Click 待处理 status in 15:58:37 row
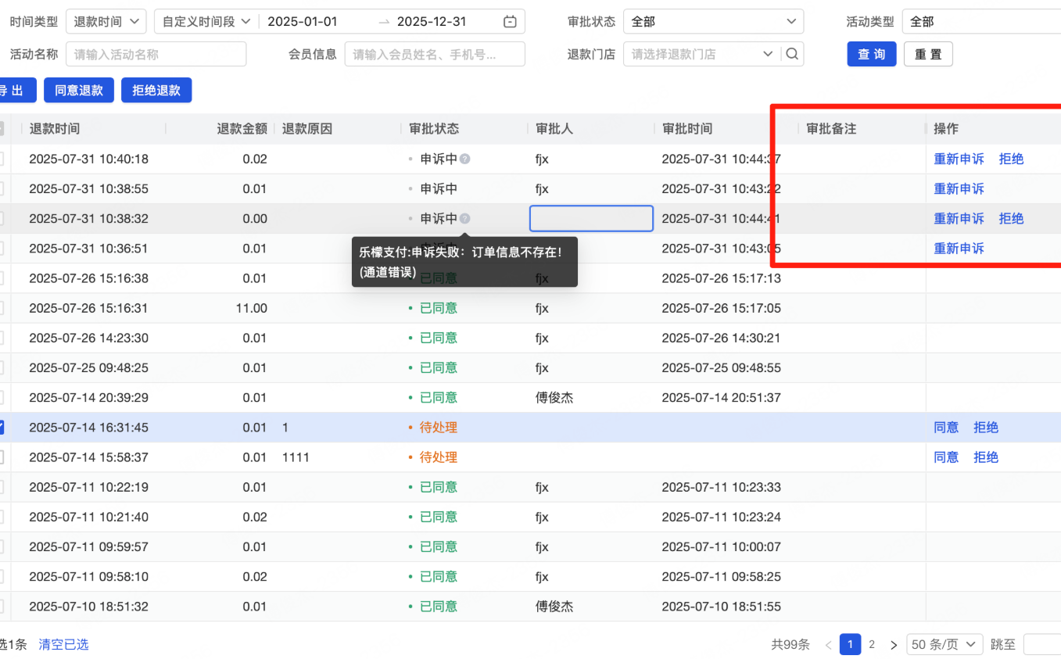 tap(439, 457)
